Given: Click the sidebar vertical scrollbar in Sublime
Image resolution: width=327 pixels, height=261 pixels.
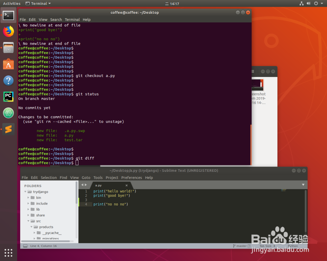Looking at the screenshot, I should tap(76, 192).
